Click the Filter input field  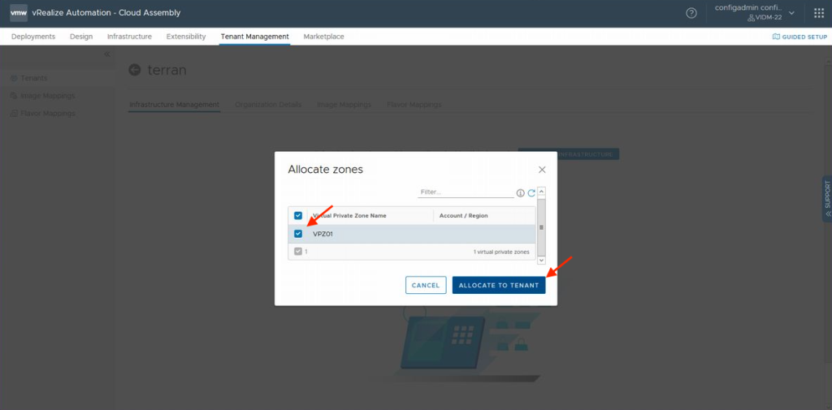[466, 192]
